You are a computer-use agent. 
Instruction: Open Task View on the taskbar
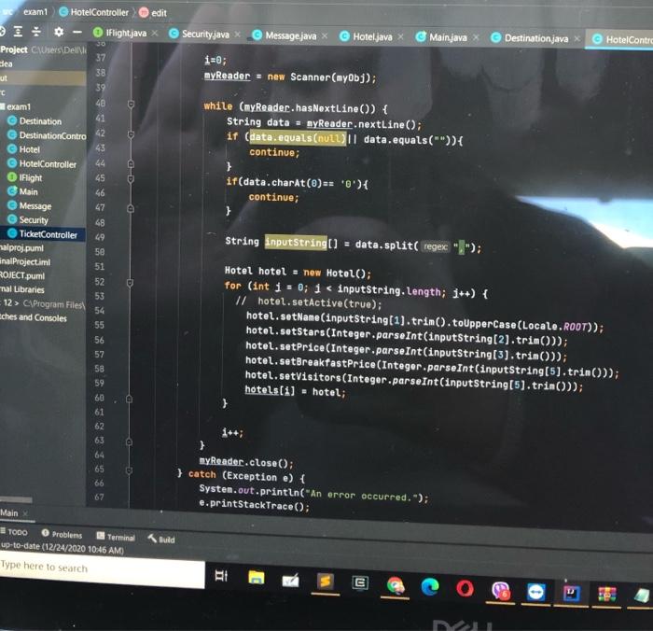click(x=221, y=576)
